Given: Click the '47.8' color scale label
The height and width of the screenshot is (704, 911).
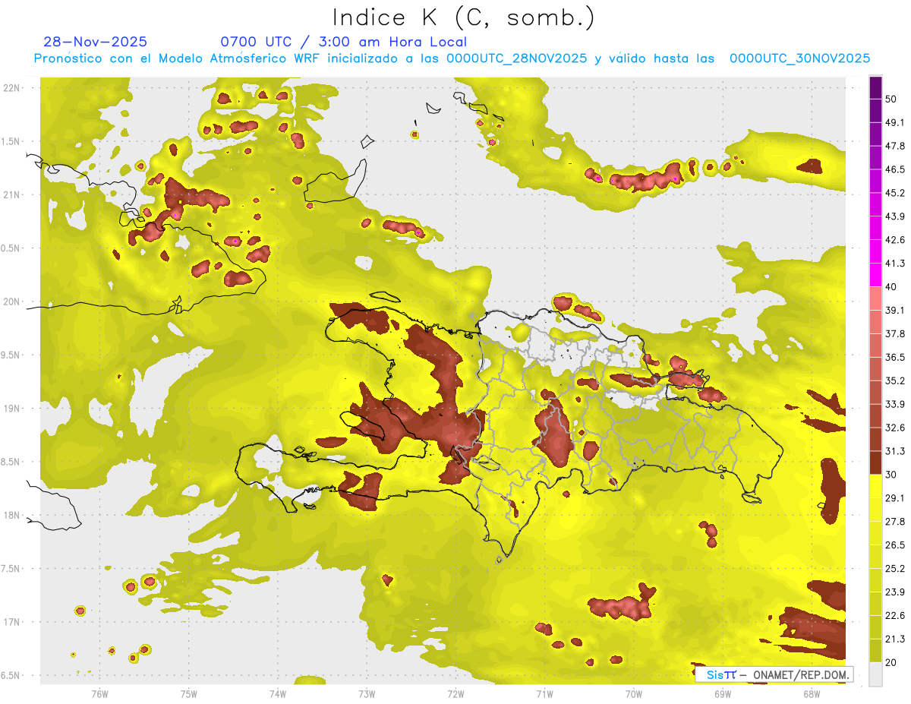Looking at the screenshot, I should tap(895, 146).
